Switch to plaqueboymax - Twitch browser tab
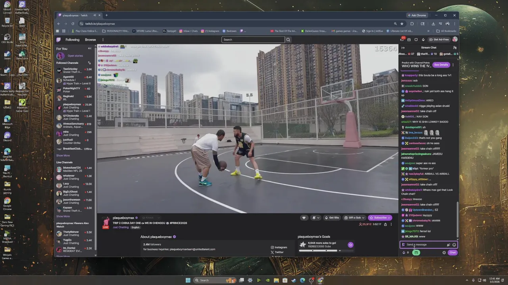 click(x=78, y=15)
